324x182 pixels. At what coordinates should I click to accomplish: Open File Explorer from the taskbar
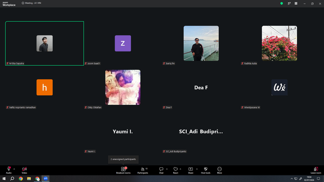point(29,178)
